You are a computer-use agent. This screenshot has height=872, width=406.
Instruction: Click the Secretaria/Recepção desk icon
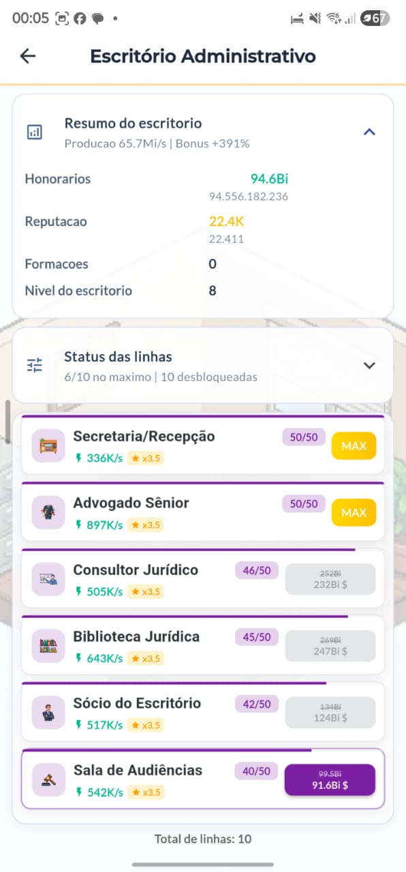point(48,447)
